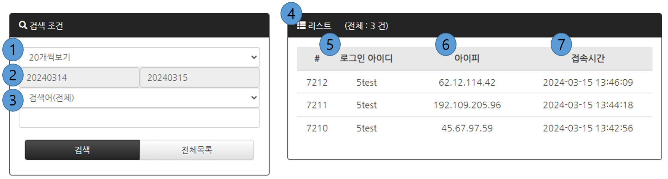
Task: Click the 로그인 아이디 column header
Action: coord(366,59)
